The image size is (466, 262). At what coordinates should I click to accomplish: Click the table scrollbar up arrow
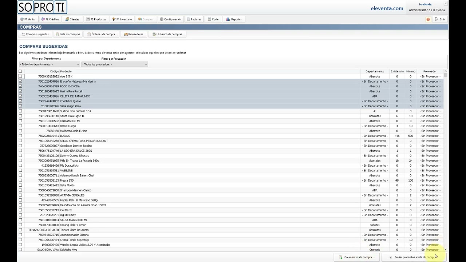pos(446,71)
